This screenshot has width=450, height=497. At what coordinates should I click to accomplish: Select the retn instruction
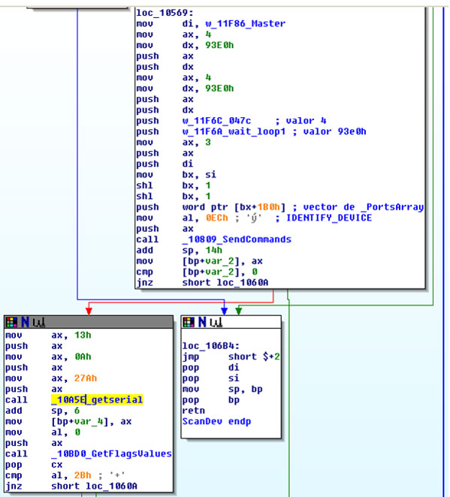pyautogui.click(x=193, y=411)
